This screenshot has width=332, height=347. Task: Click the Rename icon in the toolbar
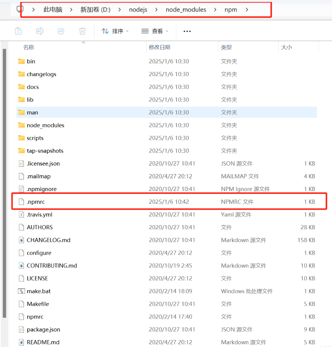(x=39, y=31)
